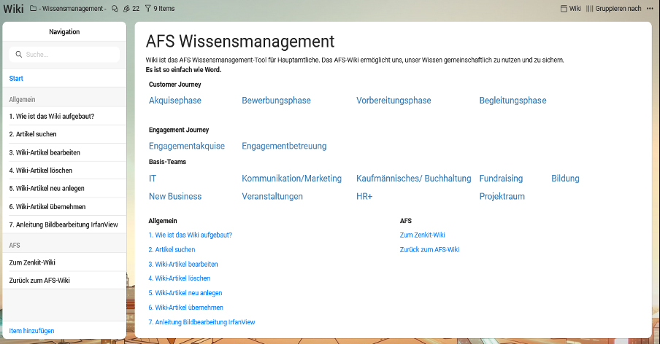Image resolution: width=660 pixels, height=344 pixels.
Task: Open 'Zum Zenkit-Wiki' in the sidebar
Action: pyautogui.click(x=32, y=262)
